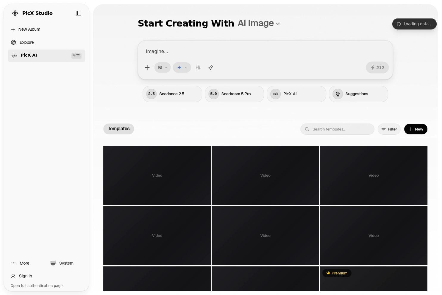The image size is (442, 295).
Task: Select the Seedance 2.5 chip
Action: pyautogui.click(x=172, y=94)
